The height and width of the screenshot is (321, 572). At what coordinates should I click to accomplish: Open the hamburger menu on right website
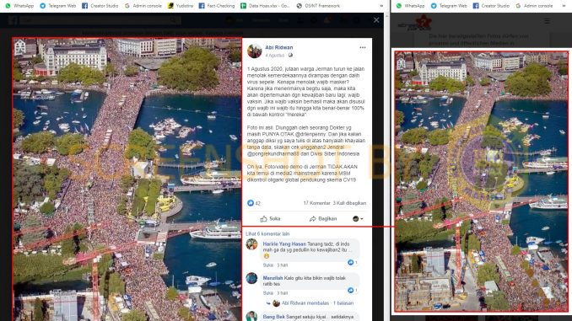[547, 21]
